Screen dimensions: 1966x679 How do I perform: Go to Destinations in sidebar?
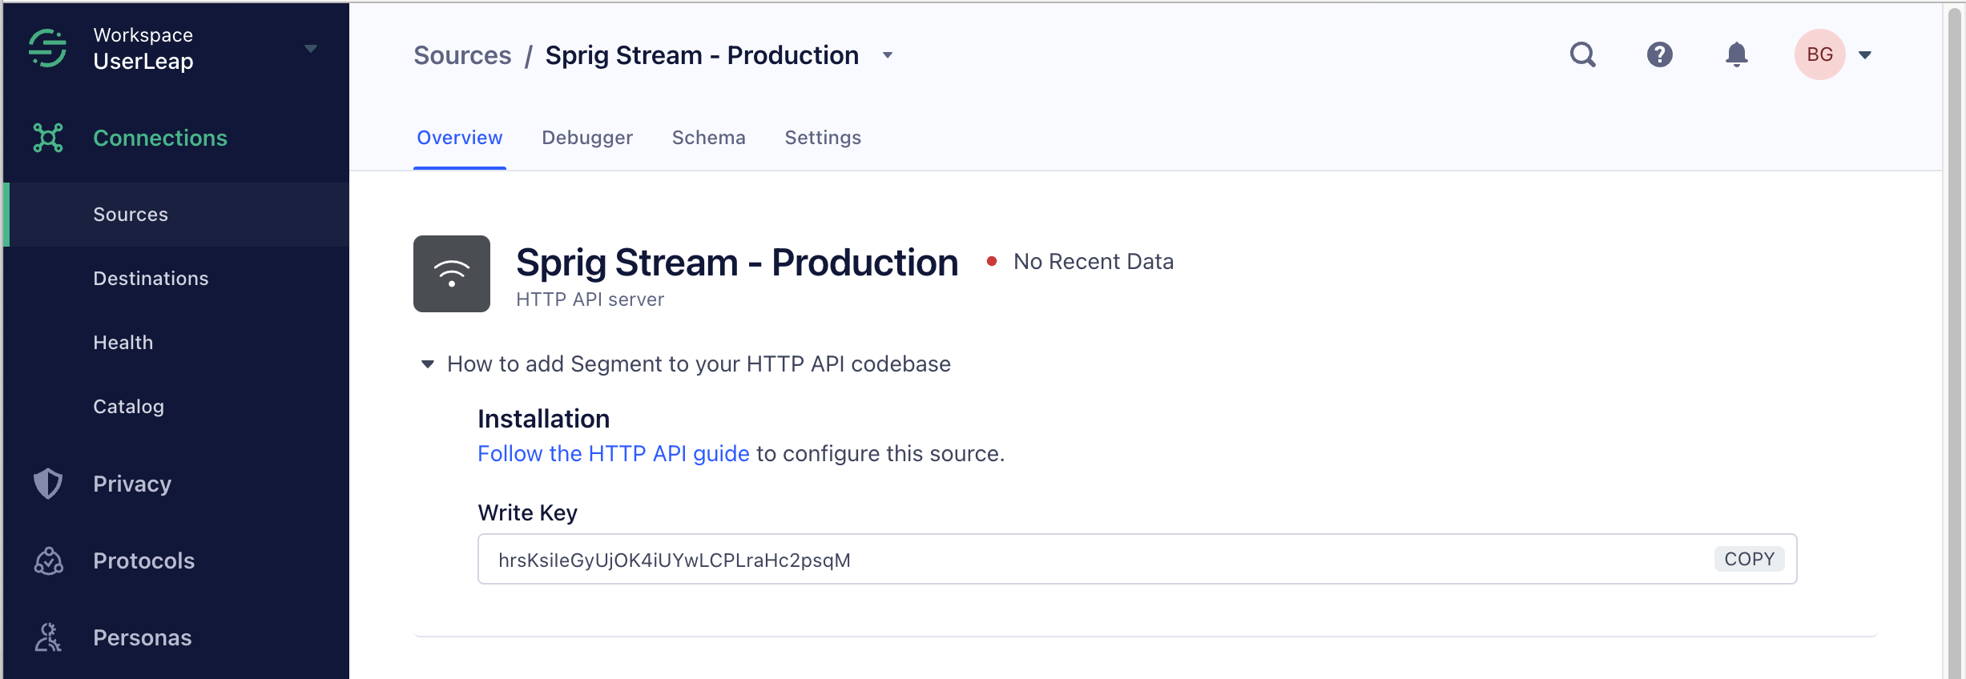click(151, 279)
